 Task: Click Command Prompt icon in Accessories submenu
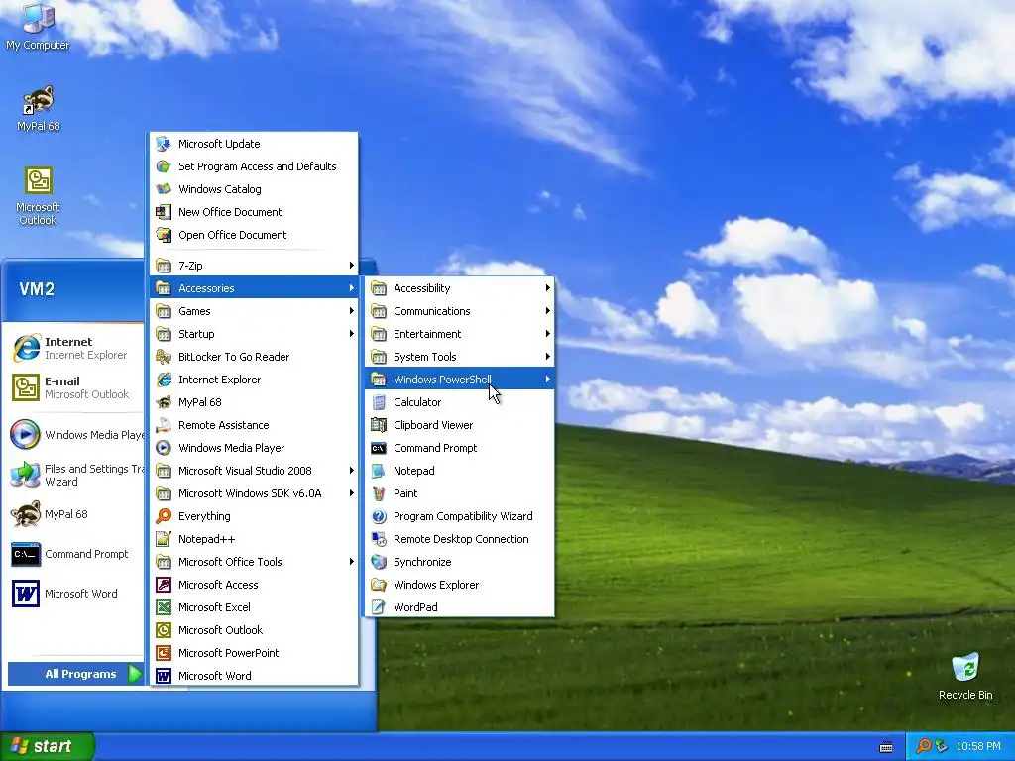coord(379,448)
